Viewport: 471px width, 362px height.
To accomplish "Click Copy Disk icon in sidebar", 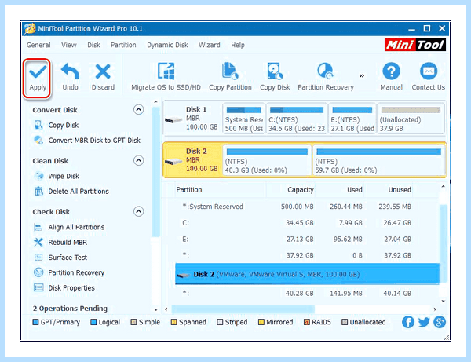I will pos(38,125).
